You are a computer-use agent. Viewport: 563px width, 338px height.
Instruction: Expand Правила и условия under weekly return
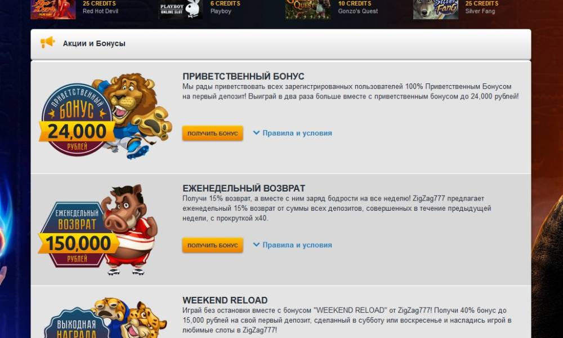[297, 245]
